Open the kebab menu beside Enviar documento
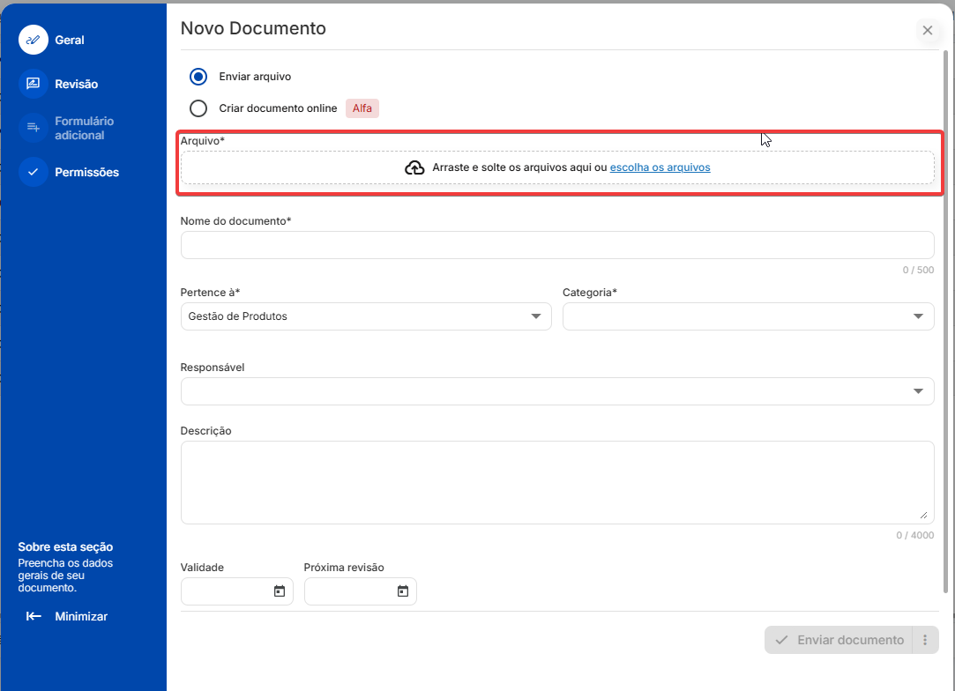Viewport: 955px width, 691px height. point(925,639)
